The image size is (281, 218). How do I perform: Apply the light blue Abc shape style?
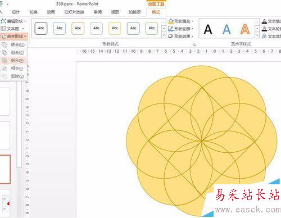tap(60, 28)
